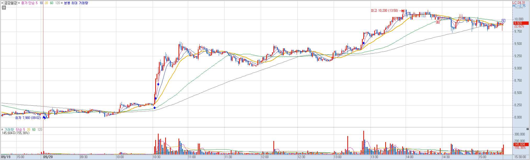Select the orange 20 price moving average
This screenshot has height=160, width=530.
[x=46, y=3]
